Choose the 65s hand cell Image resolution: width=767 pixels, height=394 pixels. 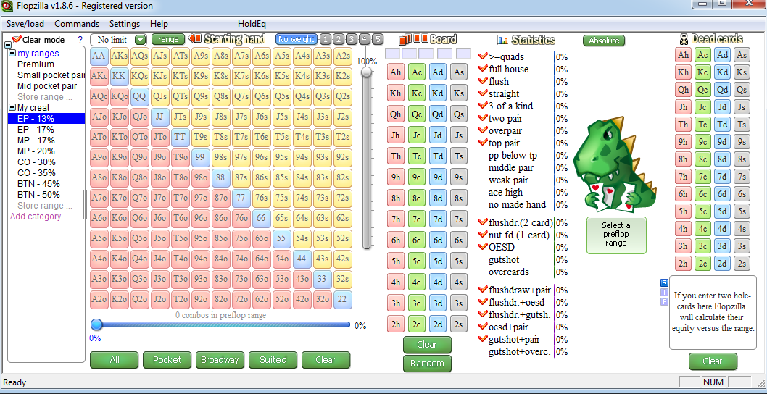(282, 219)
